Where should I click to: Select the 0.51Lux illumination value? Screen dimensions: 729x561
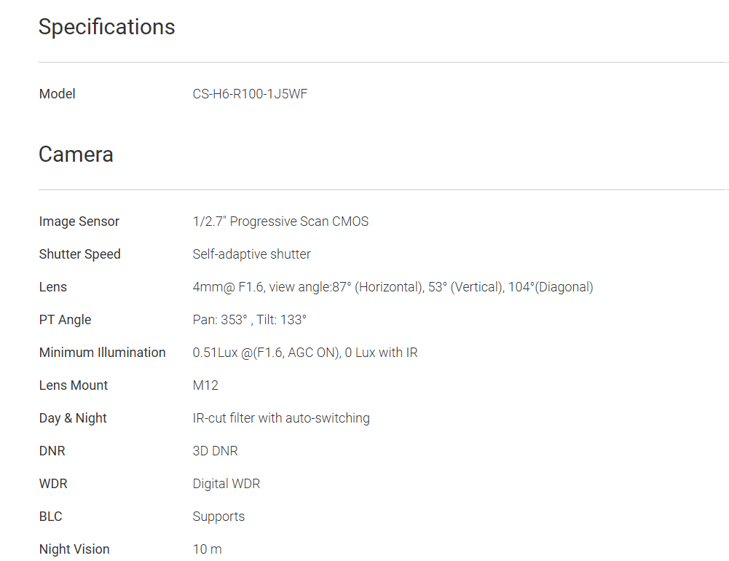(304, 353)
